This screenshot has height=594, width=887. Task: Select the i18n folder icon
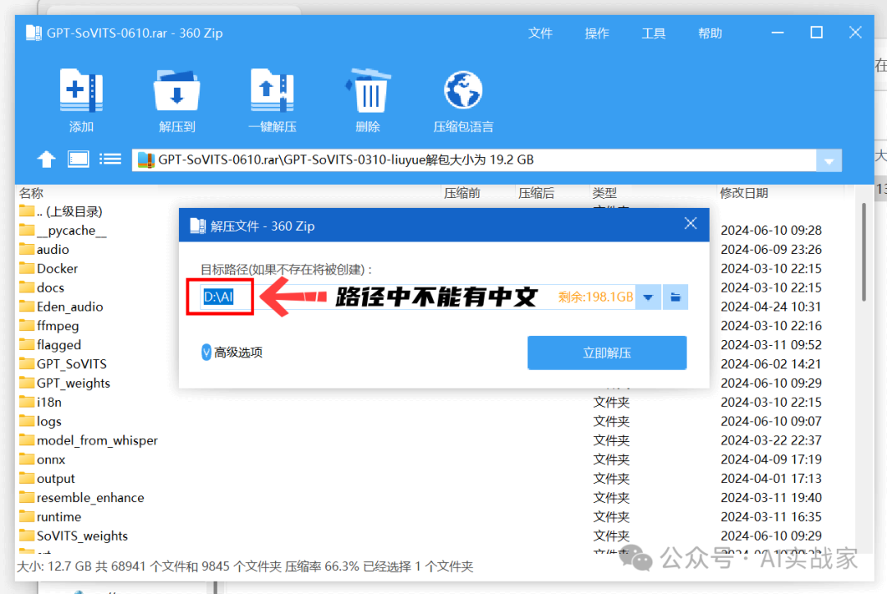pos(26,402)
